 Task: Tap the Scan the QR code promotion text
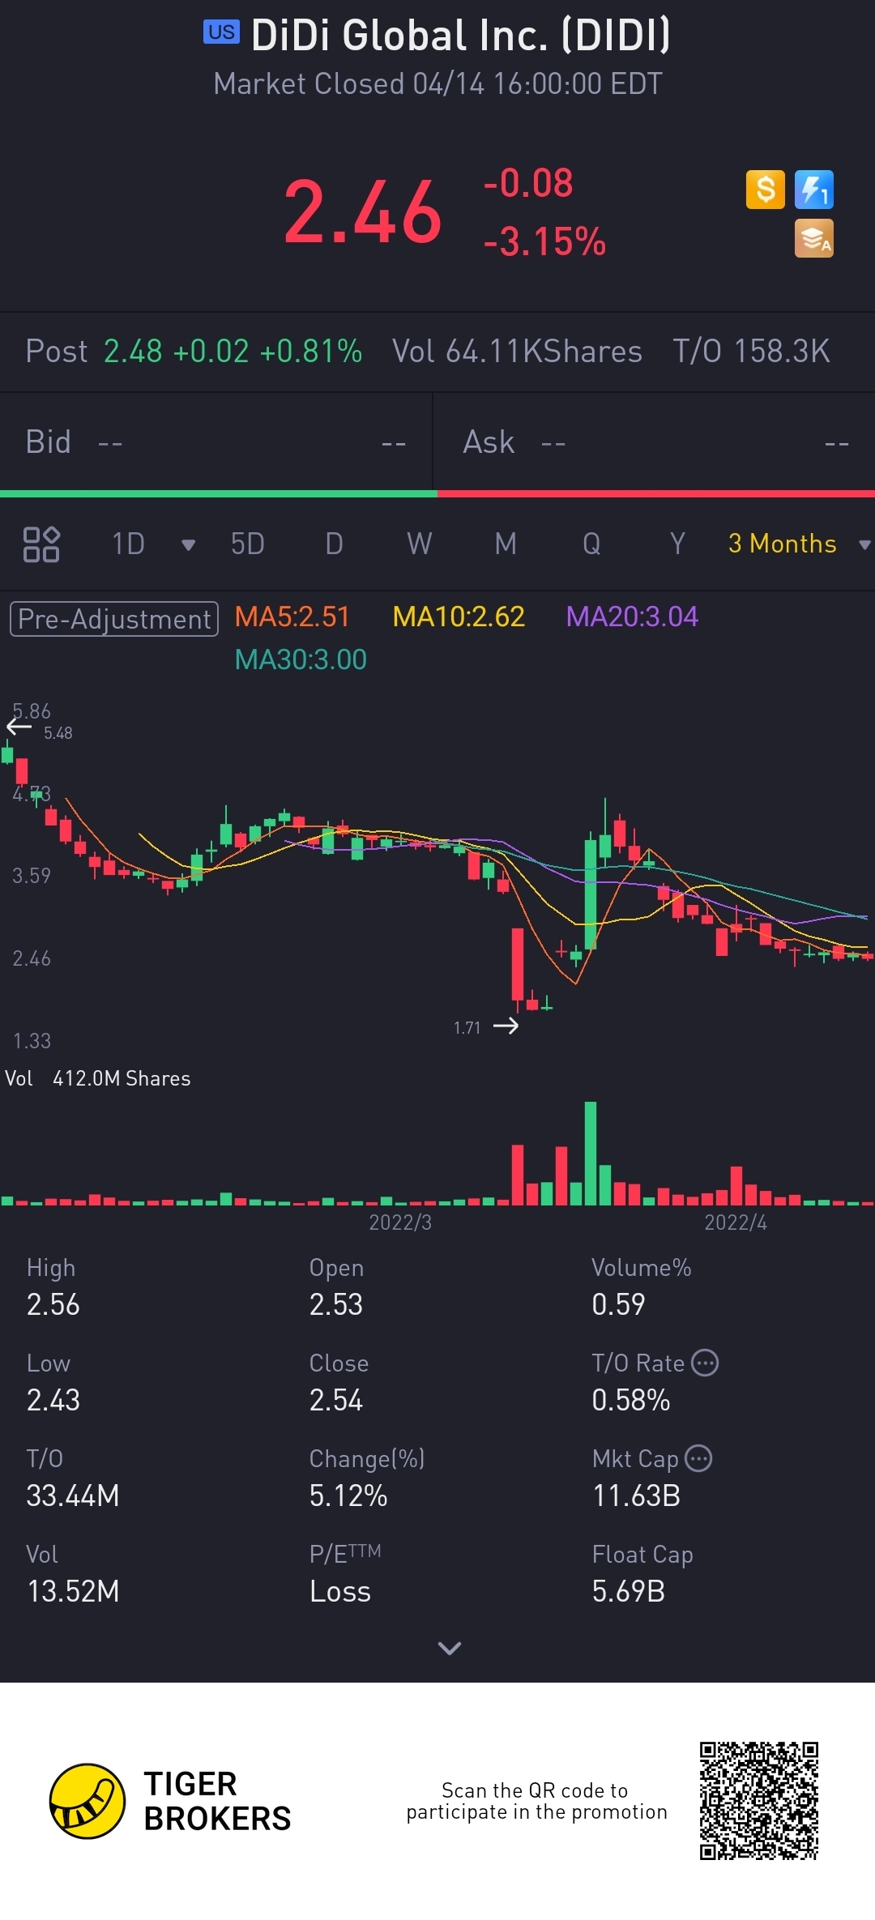536,1801
